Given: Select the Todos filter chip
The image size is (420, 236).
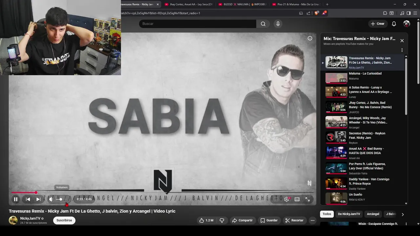Looking at the screenshot, I should tap(327, 214).
